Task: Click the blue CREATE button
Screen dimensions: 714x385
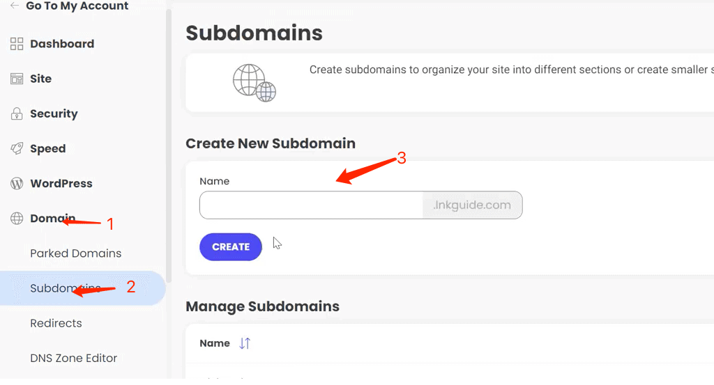Action: 231,247
